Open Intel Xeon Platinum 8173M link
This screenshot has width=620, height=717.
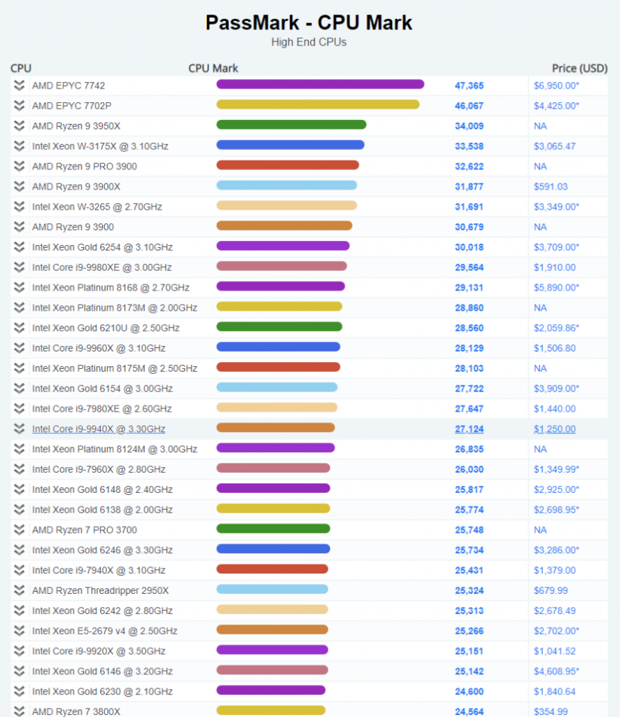(x=115, y=308)
